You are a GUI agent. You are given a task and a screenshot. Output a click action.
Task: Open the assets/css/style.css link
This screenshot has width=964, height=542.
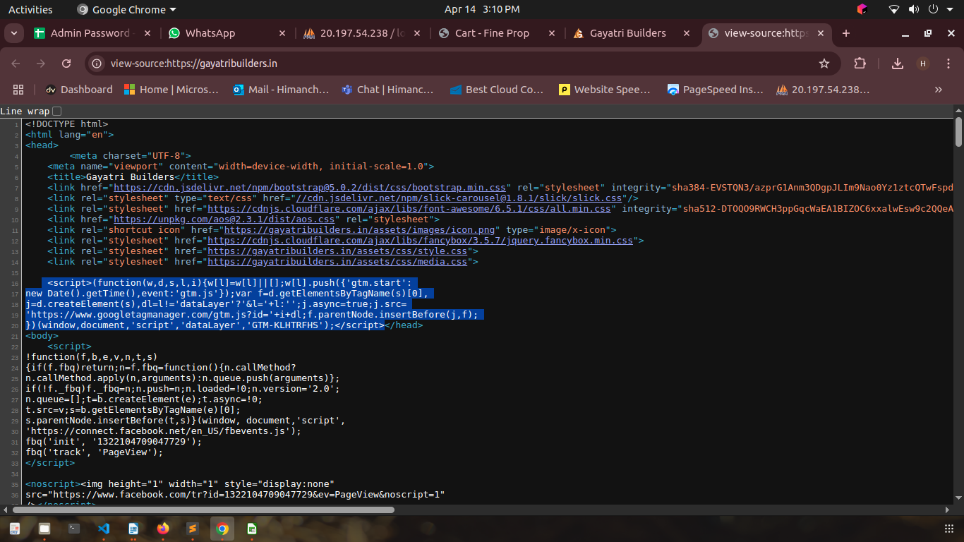point(337,251)
